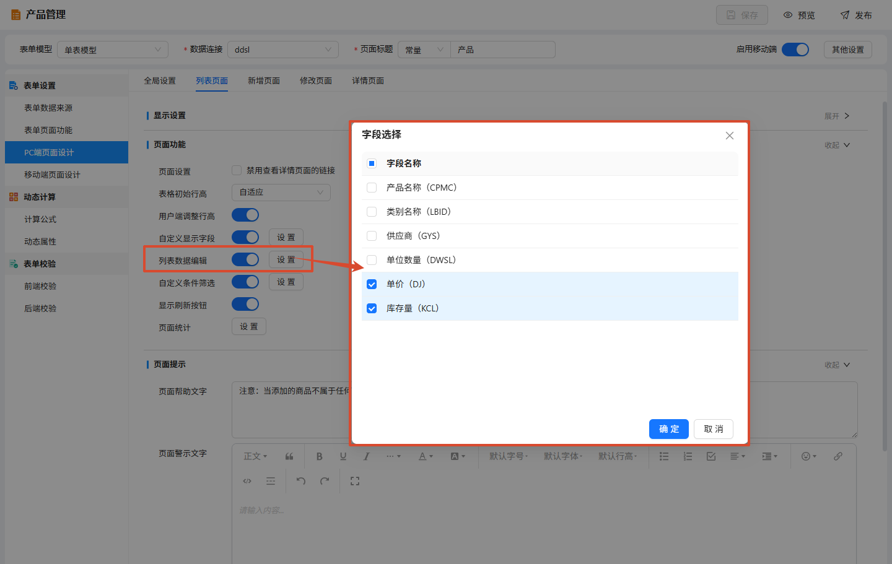Click the 表单校验 section icon
Image resolution: width=892 pixels, height=564 pixels.
coord(14,264)
